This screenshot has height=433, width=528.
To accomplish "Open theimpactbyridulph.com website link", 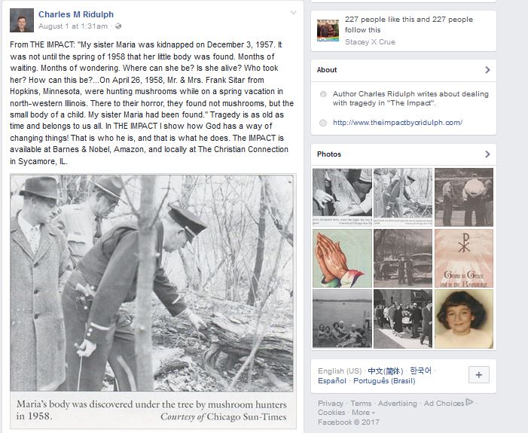I will [398, 123].
